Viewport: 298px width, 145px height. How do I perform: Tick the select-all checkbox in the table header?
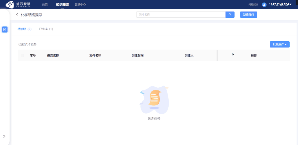(x=22, y=55)
